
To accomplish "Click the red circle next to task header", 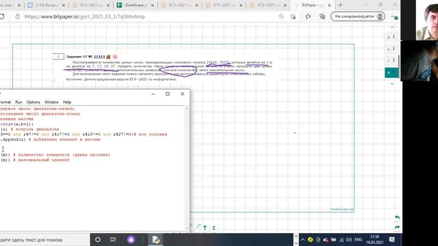I will tap(115, 57).
